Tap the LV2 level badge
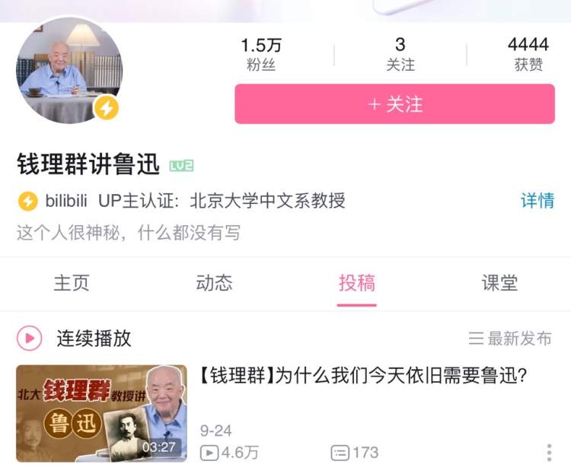The height and width of the screenshot is (474, 571). coord(182,166)
